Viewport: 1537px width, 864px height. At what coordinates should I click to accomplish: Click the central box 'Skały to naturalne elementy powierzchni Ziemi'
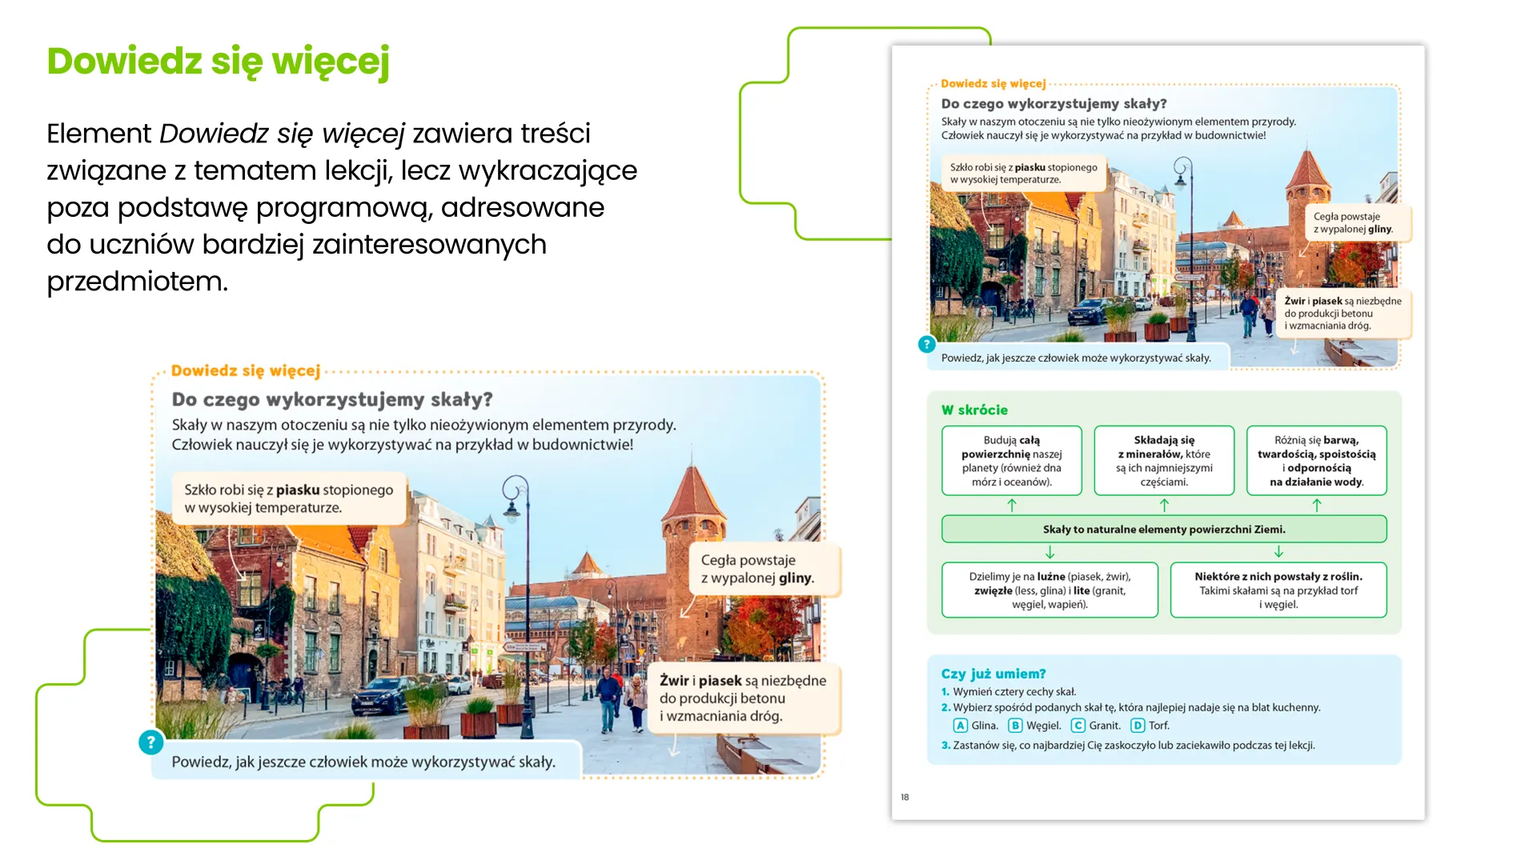1163,529
